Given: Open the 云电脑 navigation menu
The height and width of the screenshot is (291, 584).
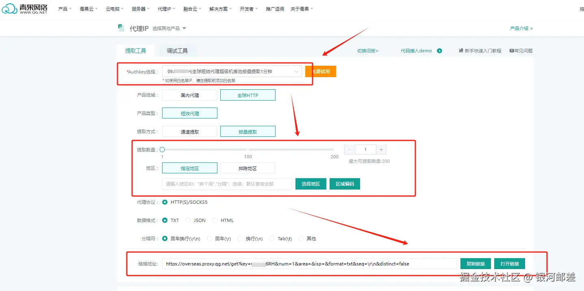Looking at the screenshot, I should point(115,9).
